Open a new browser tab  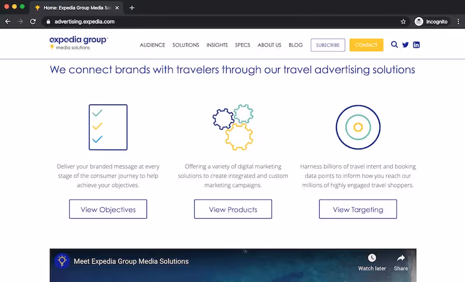coord(132,8)
